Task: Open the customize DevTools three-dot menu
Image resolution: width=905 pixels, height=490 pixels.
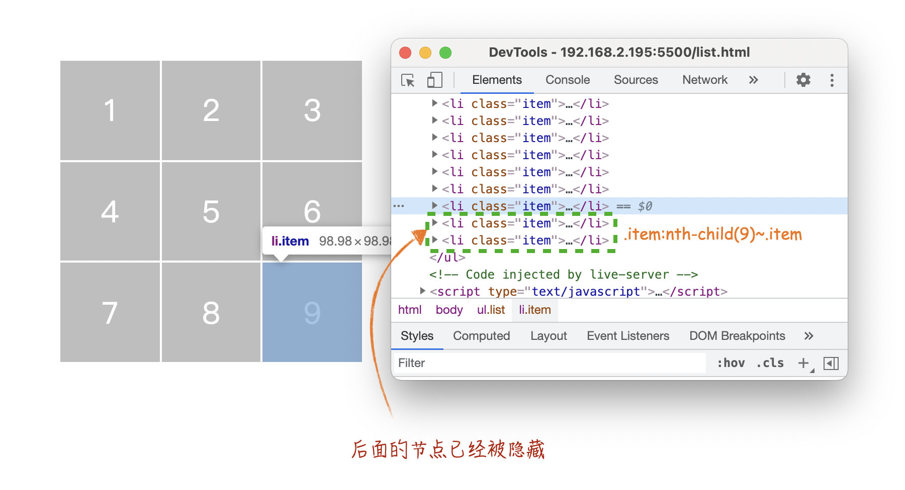Action: click(x=832, y=80)
